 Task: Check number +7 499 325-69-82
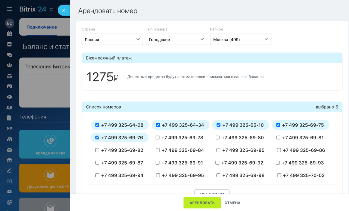[97, 150]
